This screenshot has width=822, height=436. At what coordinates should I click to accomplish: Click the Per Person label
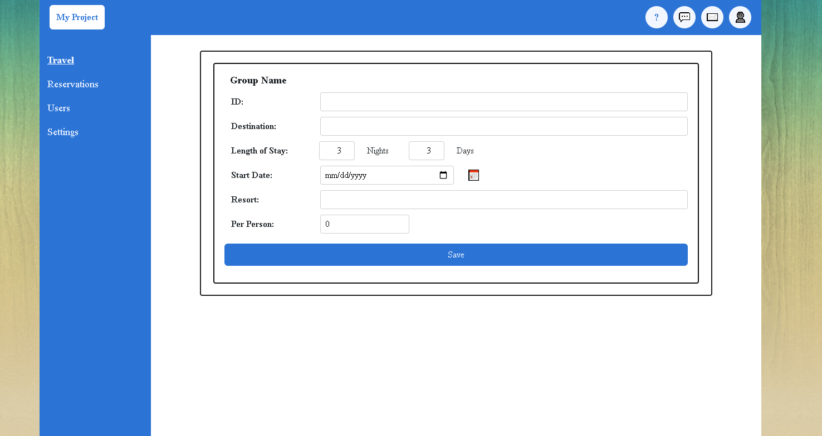(252, 224)
